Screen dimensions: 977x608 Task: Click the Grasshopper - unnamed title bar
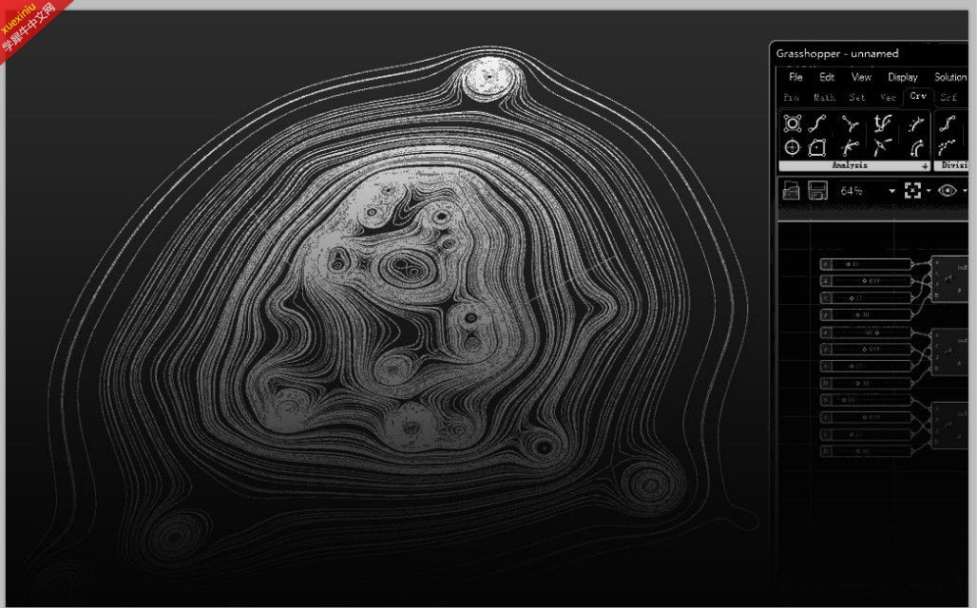click(x=870, y=53)
